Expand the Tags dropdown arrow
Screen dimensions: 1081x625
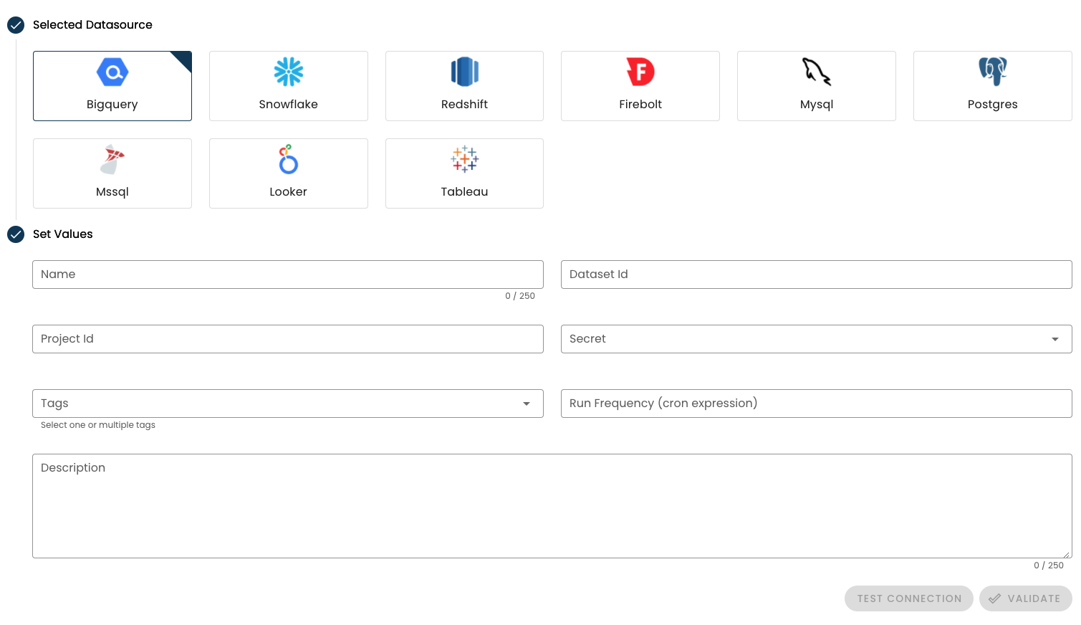click(x=527, y=404)
